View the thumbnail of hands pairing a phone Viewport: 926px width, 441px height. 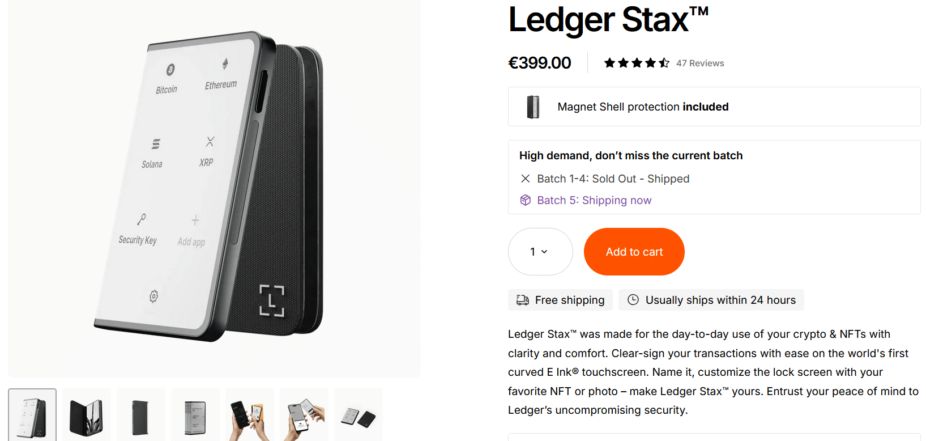coord(304,415)
